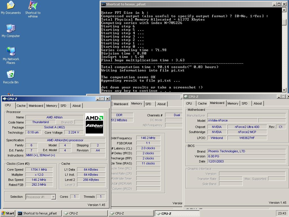This screenshot has height=217, width=289.
Task: Click the AMD Athlon logo in CPU-Z
Action: (94, 124)
